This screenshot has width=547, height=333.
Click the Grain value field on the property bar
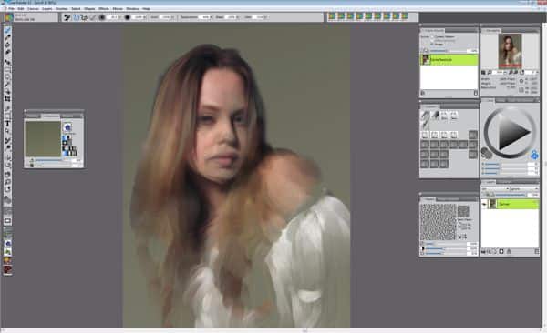pyautogui.click(x=164, y=17)
